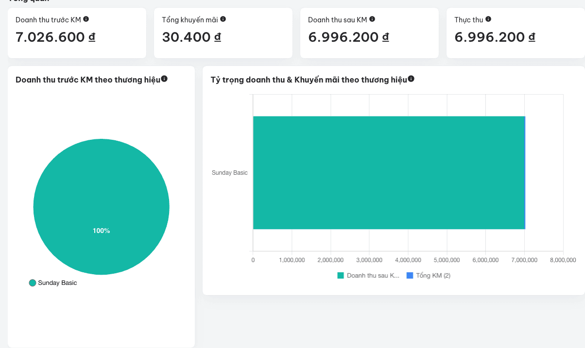Click info icon next to Doanh thu trước KM card title
This screenshot has width=585, height=348.
[x=86, y=19]
